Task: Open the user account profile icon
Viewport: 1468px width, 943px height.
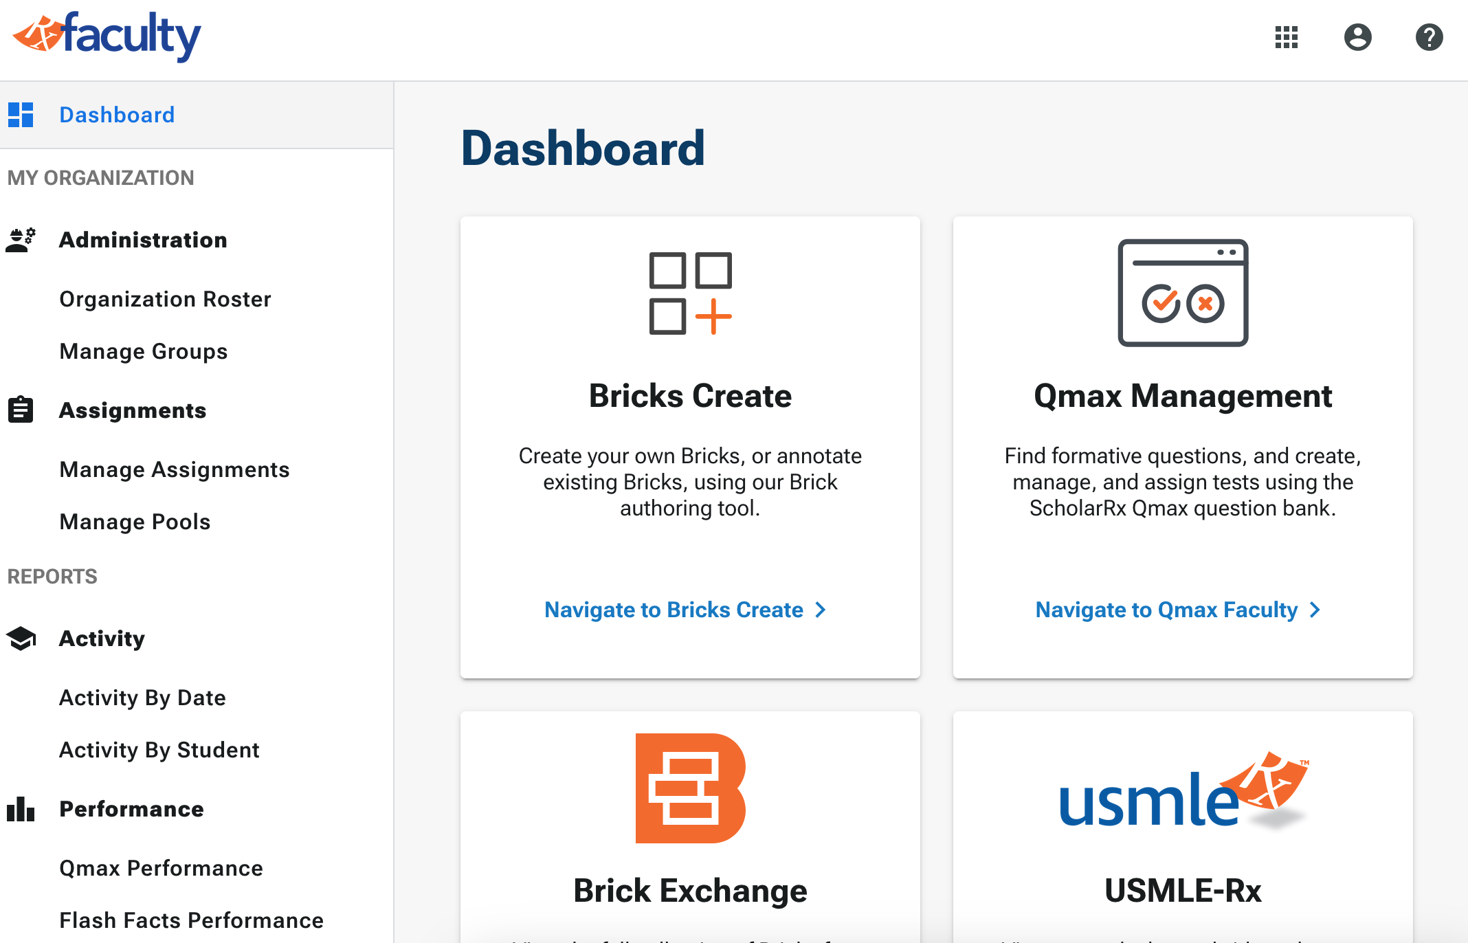Action: tap(1357, 37)
